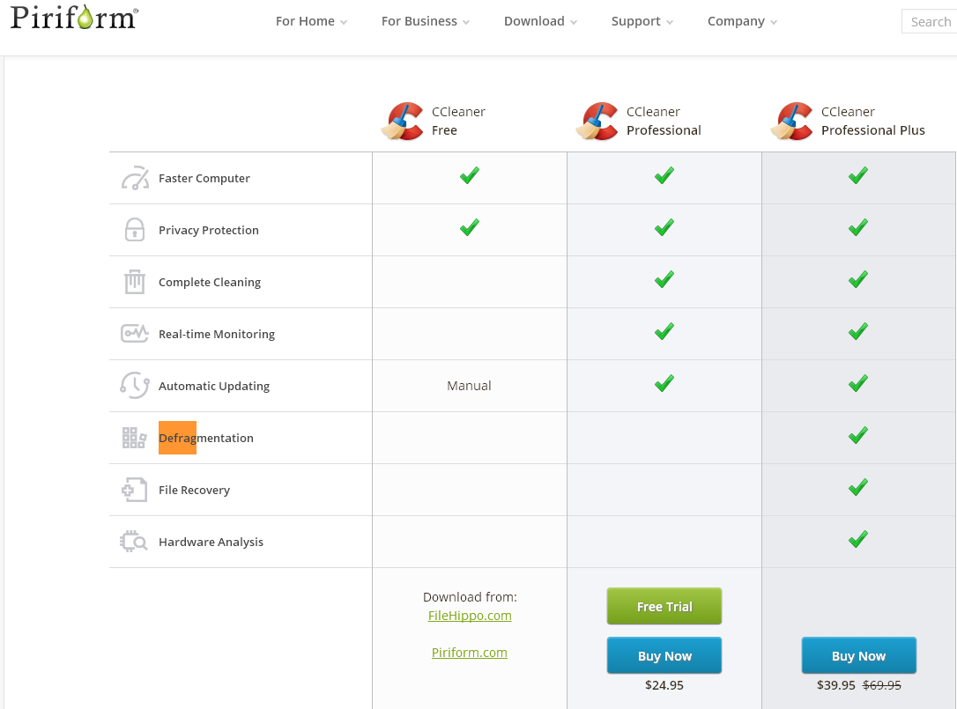
Task: Click the Hardware Analysis chip icon
Action: (134, 541)
